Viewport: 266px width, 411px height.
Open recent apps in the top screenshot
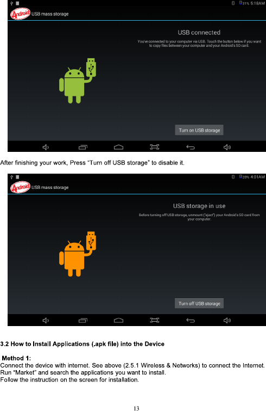[x=83, y=148]
